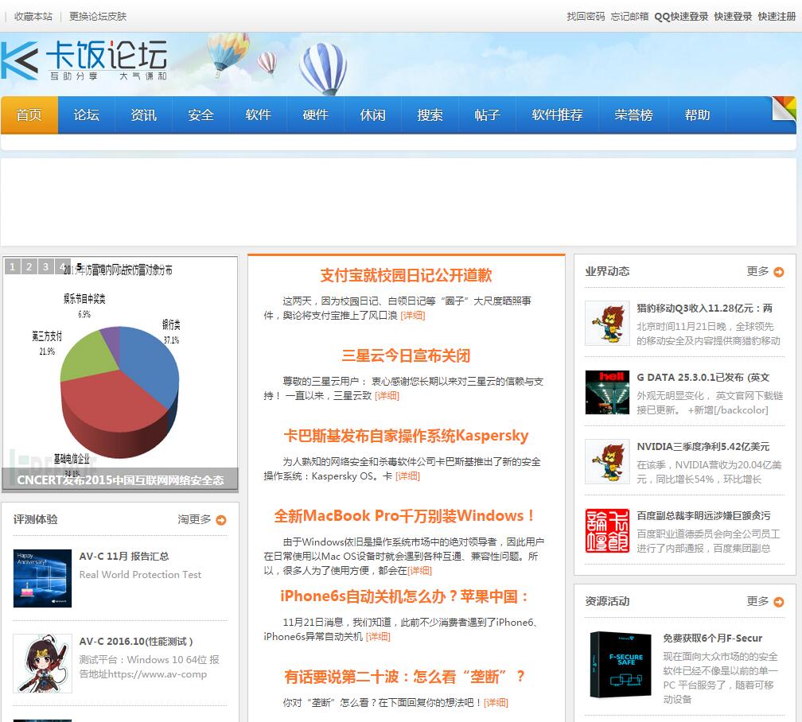Open NVIDIA三季度净利5.42亿美元 news title
Image resolution: width=802 pixels, height=722 pixels.
(703, 446)
